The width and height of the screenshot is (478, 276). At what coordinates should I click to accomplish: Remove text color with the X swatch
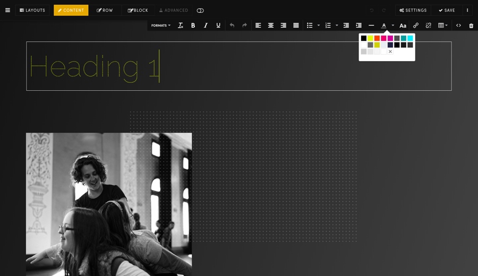click(390, 52)
